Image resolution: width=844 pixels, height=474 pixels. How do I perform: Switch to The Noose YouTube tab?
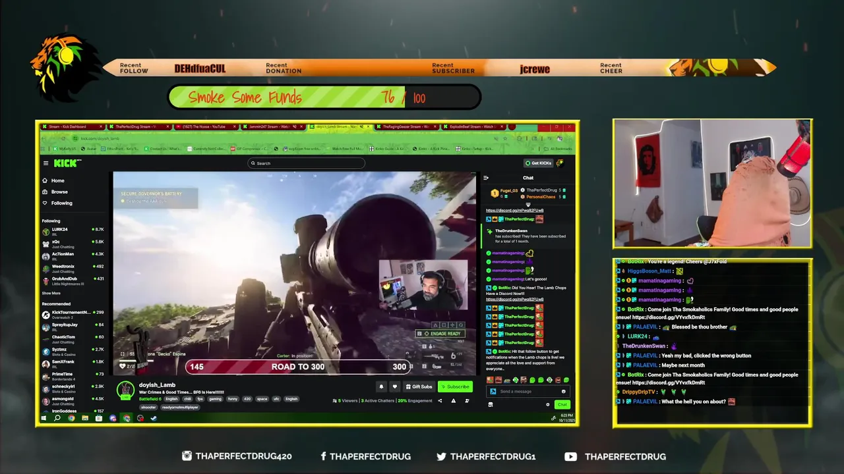206,126
